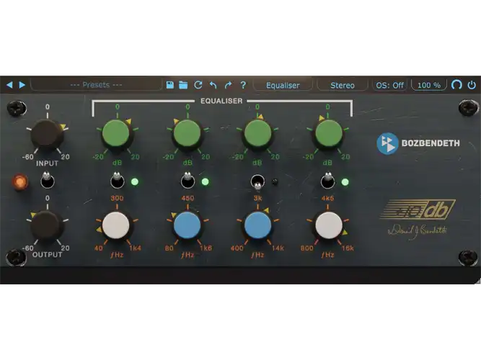The image size is (481, 360).
Task: Click the phase/headphone arc icon
Action: click(456, 85)
